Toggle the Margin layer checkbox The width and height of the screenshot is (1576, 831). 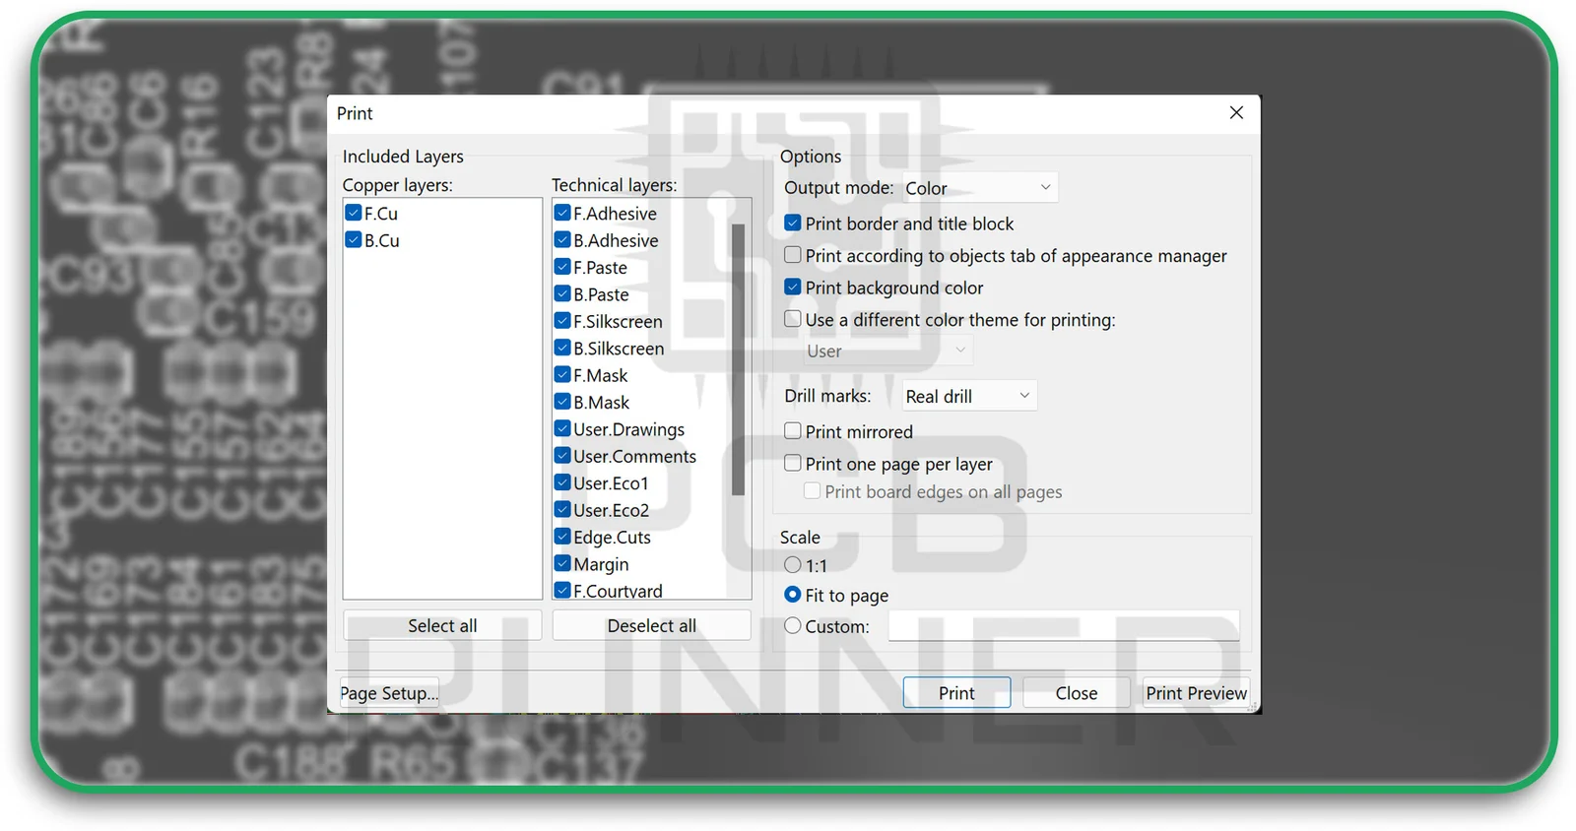pos(562,563)
